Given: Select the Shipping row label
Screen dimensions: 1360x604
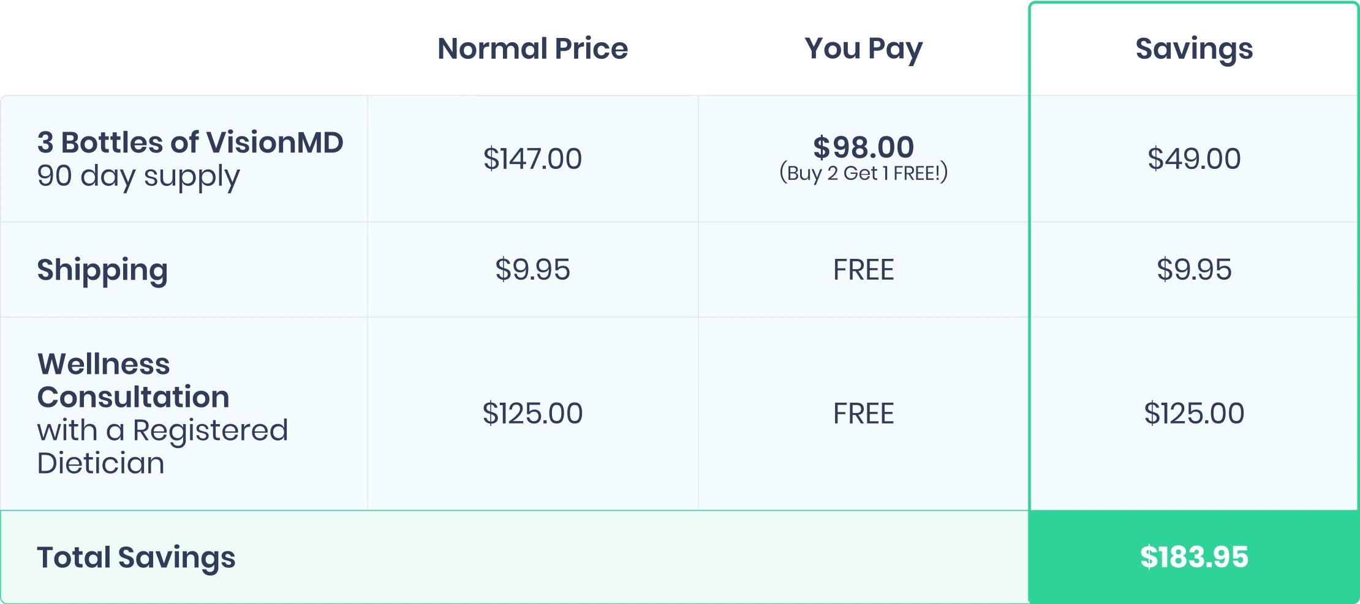Looking at the screenshot, I should 102,270.
